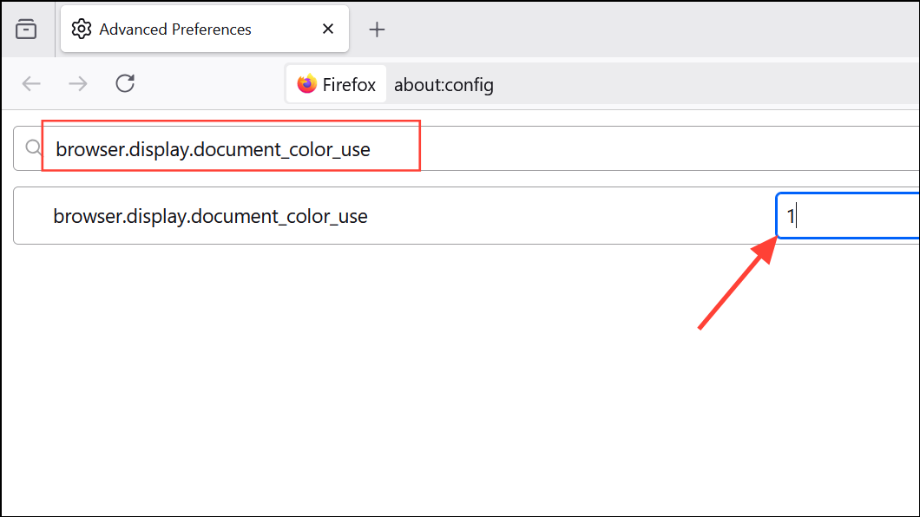Select the Firefox label in the address bar
This screenshot has width=920, height=517.
click(347, 83)
